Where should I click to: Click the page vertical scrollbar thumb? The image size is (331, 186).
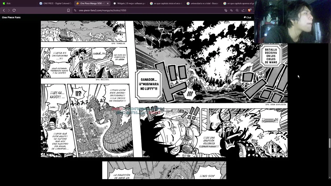tap(329, 143)
